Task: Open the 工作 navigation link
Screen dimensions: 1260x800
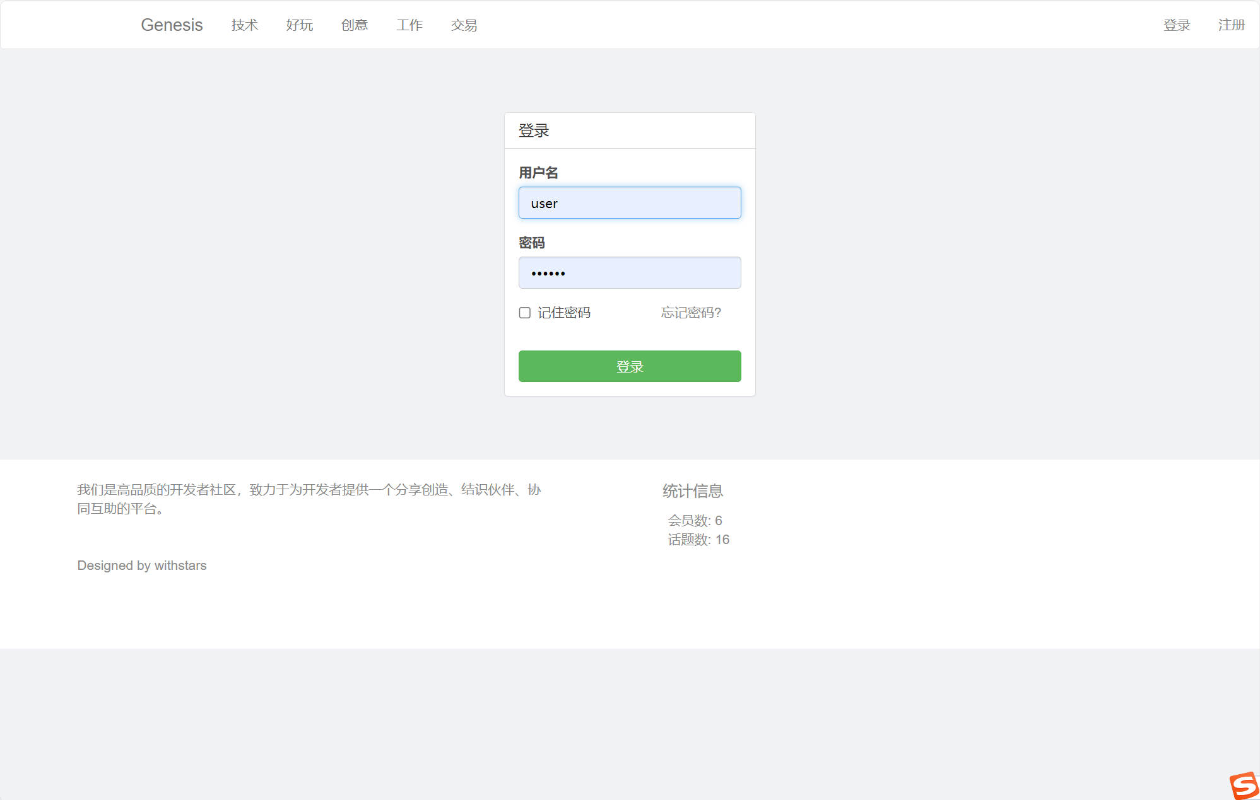Action: click(409, 25)
